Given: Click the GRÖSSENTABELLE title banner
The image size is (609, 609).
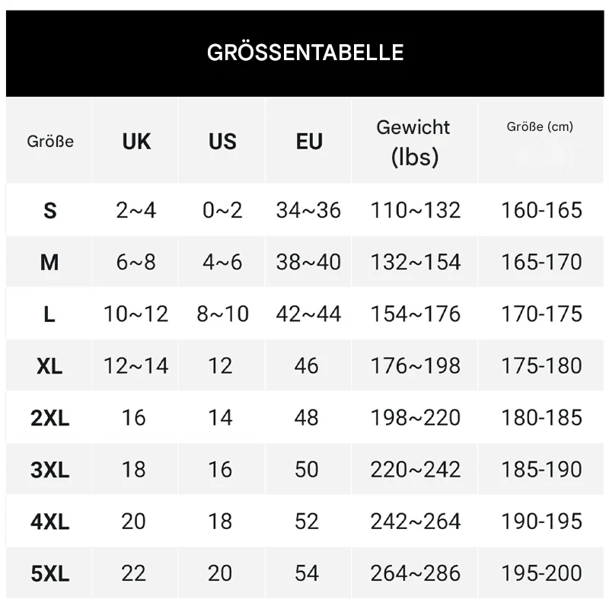Looking at the screenshot, I should pyautogui.click(x=304, y=53).
